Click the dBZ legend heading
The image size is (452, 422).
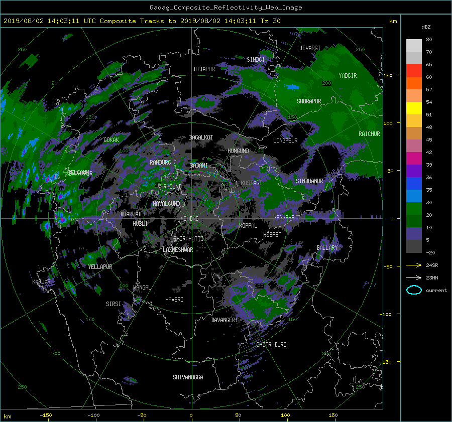426,27
